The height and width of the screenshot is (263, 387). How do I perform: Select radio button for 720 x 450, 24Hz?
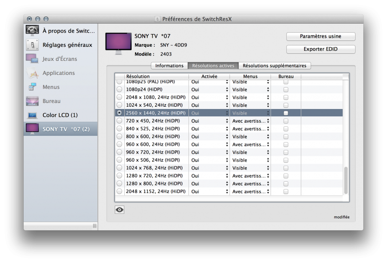[x=119, y=121]
